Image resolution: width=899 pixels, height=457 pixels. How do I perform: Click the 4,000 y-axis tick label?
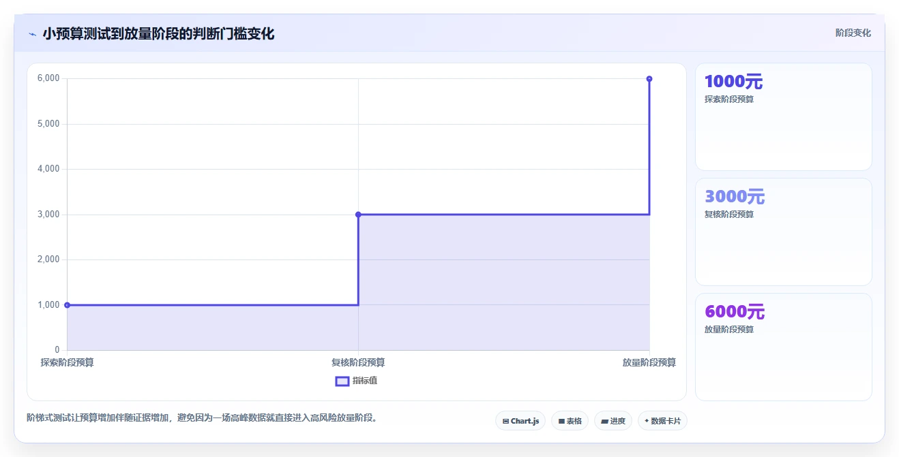48,169
